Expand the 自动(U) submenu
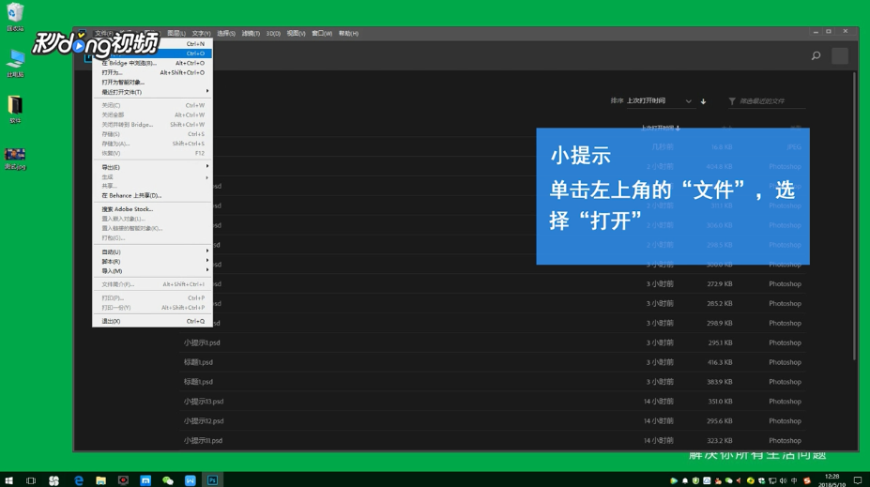 [152, 251]
